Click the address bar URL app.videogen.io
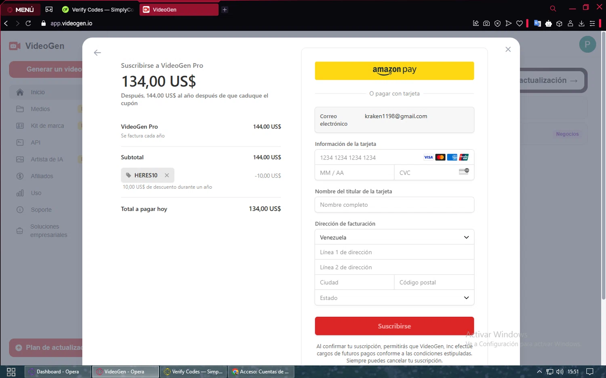 pos(71,23)
